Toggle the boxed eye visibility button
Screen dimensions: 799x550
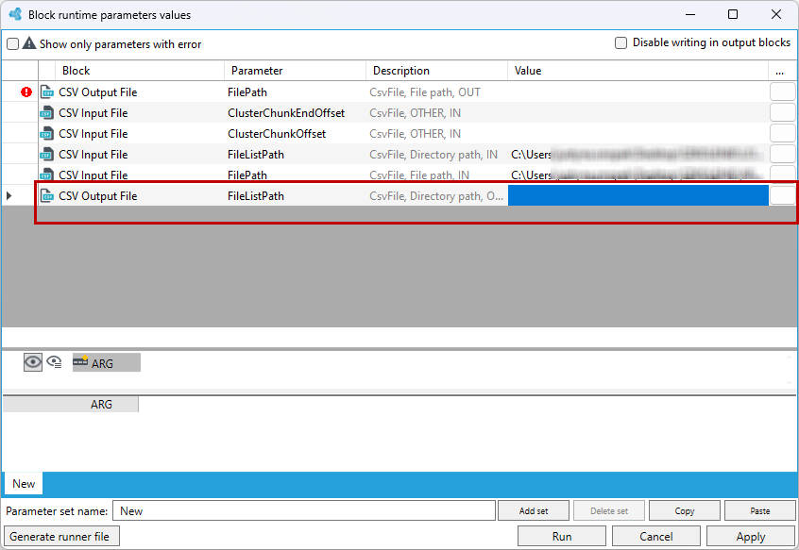[x=33, y=362]
